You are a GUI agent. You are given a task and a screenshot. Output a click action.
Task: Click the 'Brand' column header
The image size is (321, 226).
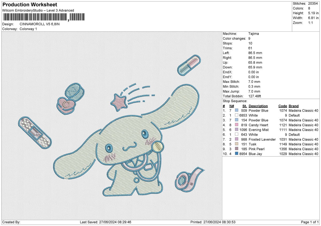click(293, 106)
